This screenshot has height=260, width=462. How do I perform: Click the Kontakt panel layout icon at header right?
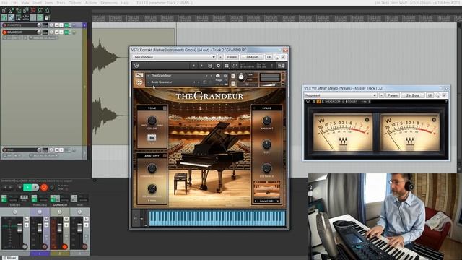281,66
